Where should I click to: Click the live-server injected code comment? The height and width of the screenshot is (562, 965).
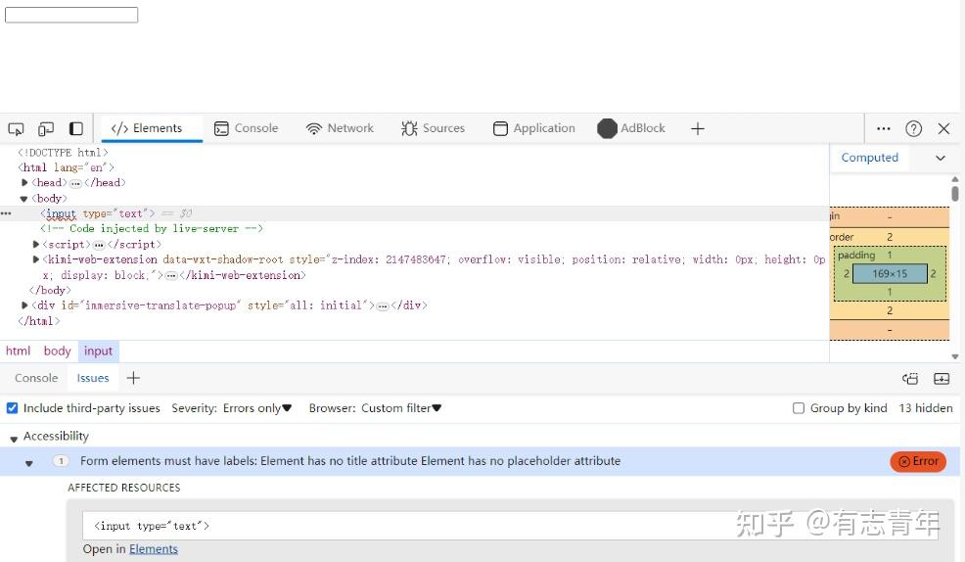[152, 229]
